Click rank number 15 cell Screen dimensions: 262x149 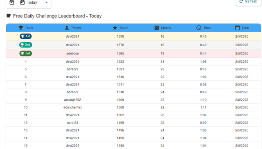point(25,145)
